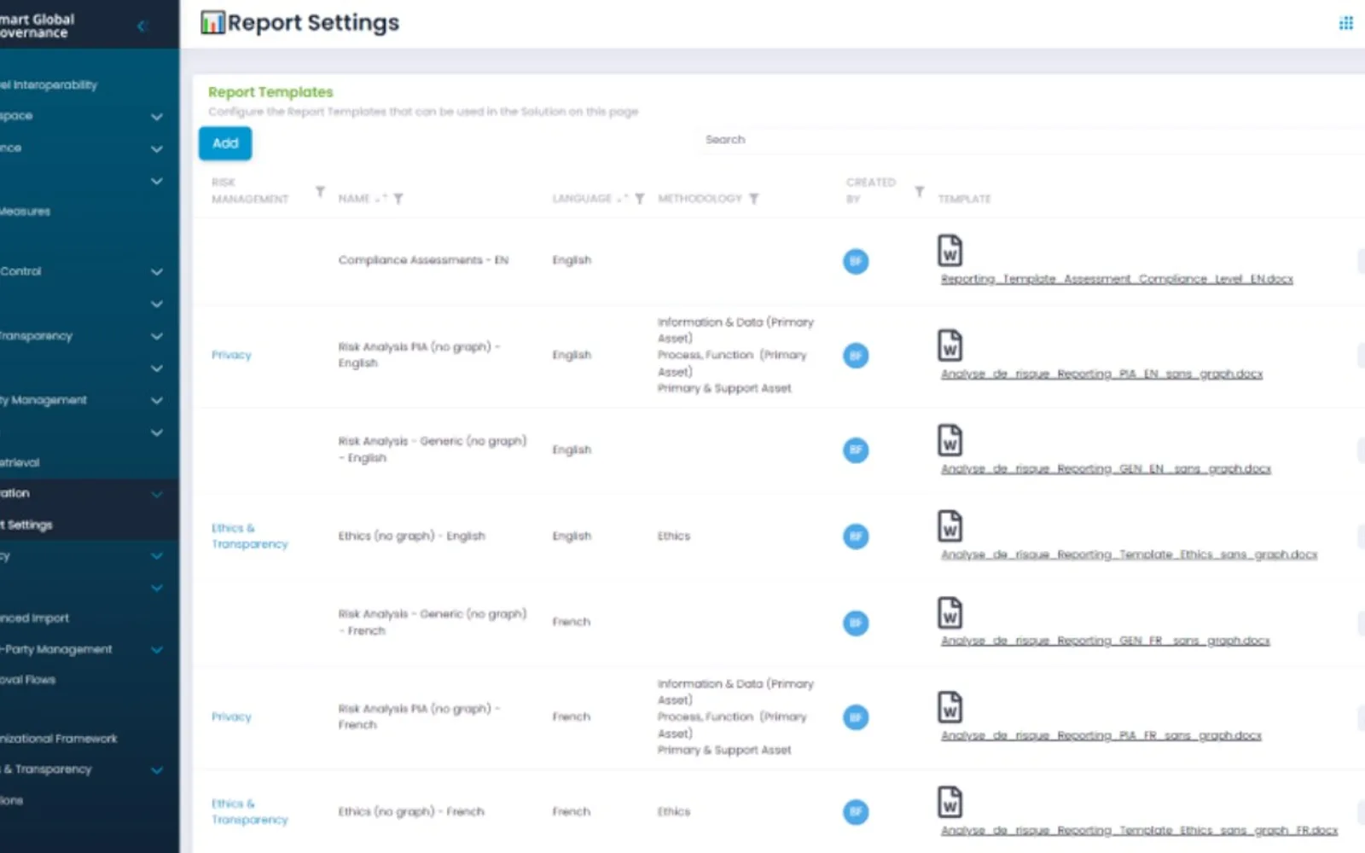The image size is (1365, 853).
Task: Click Word icon for Risk Analysis PIA French
Action: click(x=950, y=707)
